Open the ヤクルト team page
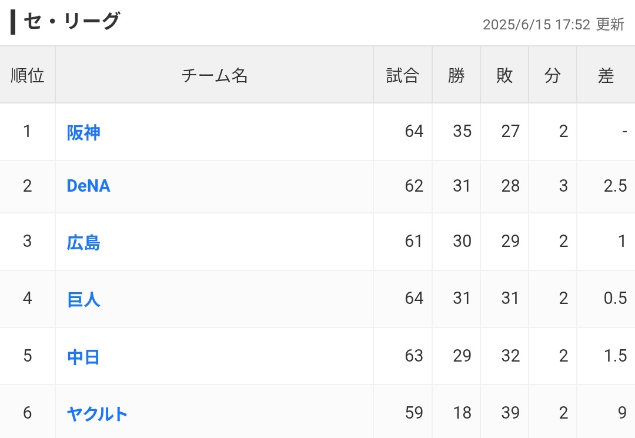Viewport: 635px width, 438px height. (97, 414)
